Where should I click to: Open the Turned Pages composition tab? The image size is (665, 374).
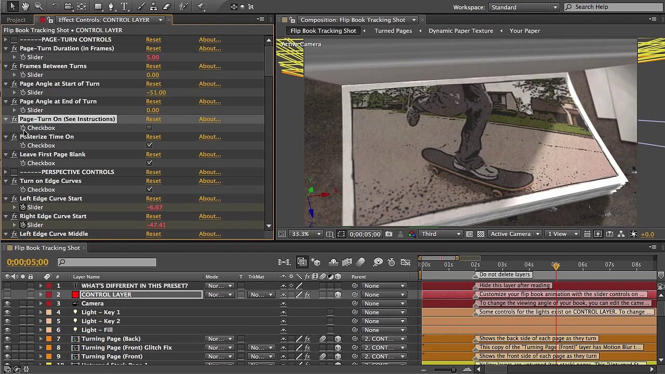(x=393, y=31)
